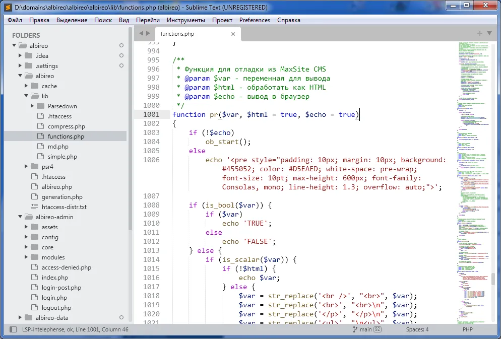
Task: Open htaccess-distr.txt text file in sidebar
Action: coord(64,207)
